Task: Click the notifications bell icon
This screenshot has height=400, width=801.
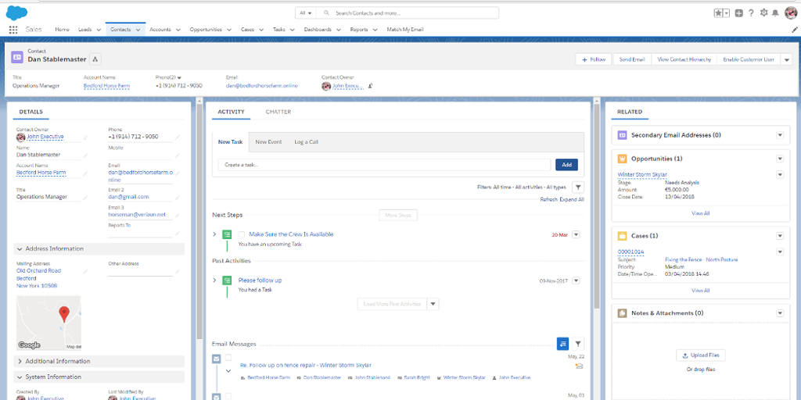Action: coord(775,13)
